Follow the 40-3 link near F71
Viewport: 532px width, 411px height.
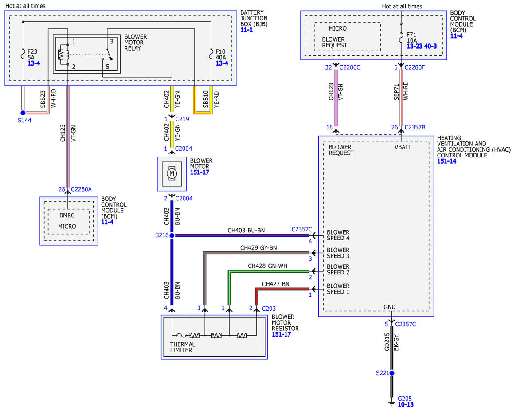(x=431, y=46)
